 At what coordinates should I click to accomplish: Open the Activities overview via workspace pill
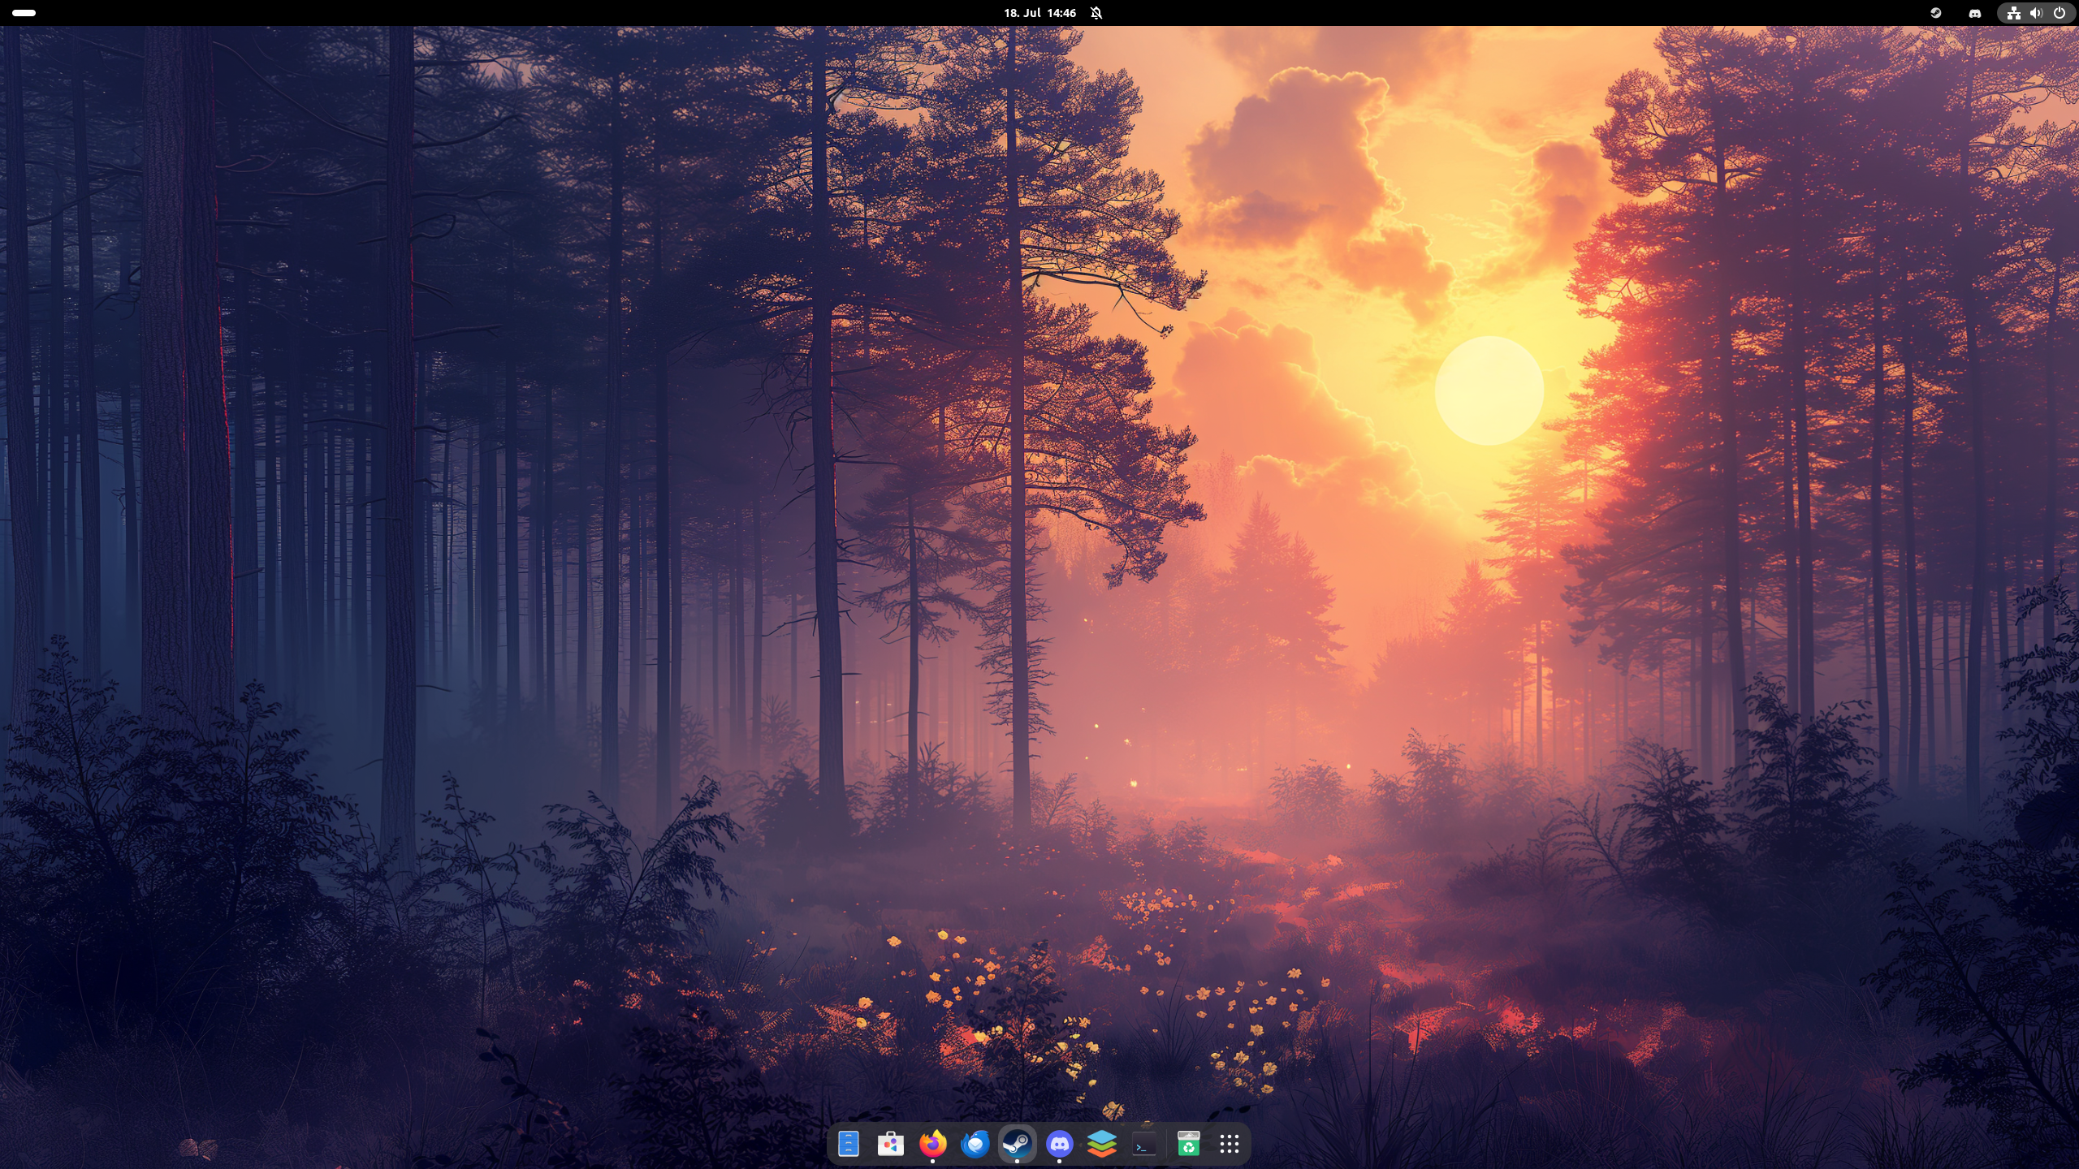(24, 13)
